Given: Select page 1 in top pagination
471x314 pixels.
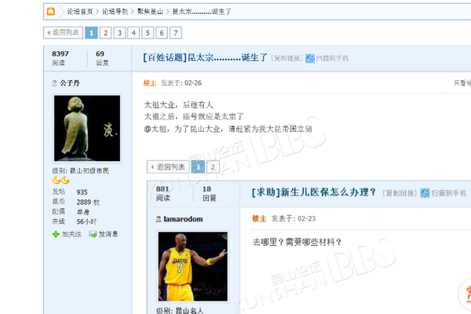Looking at the screenshot, I should tap(91, 33).
